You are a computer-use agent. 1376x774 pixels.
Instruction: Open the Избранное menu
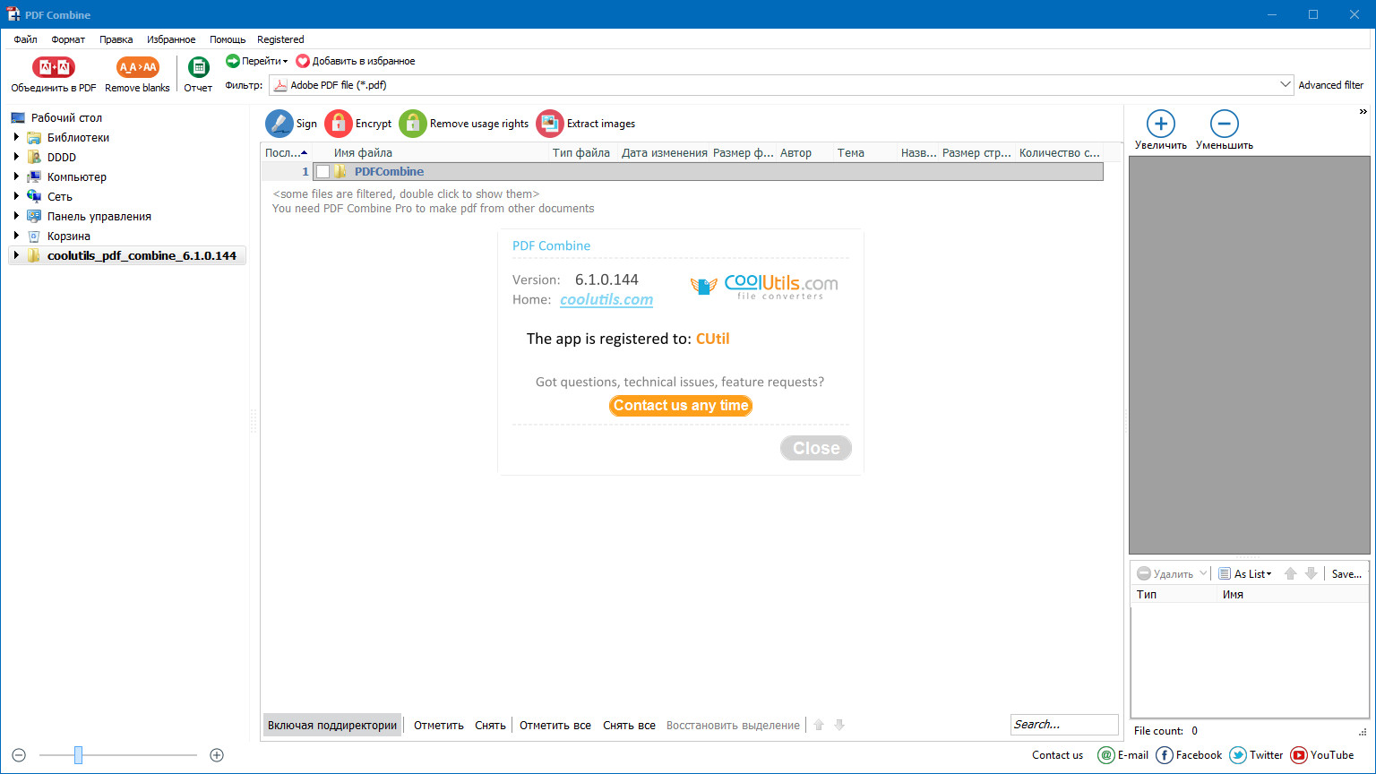pos(171,39)
